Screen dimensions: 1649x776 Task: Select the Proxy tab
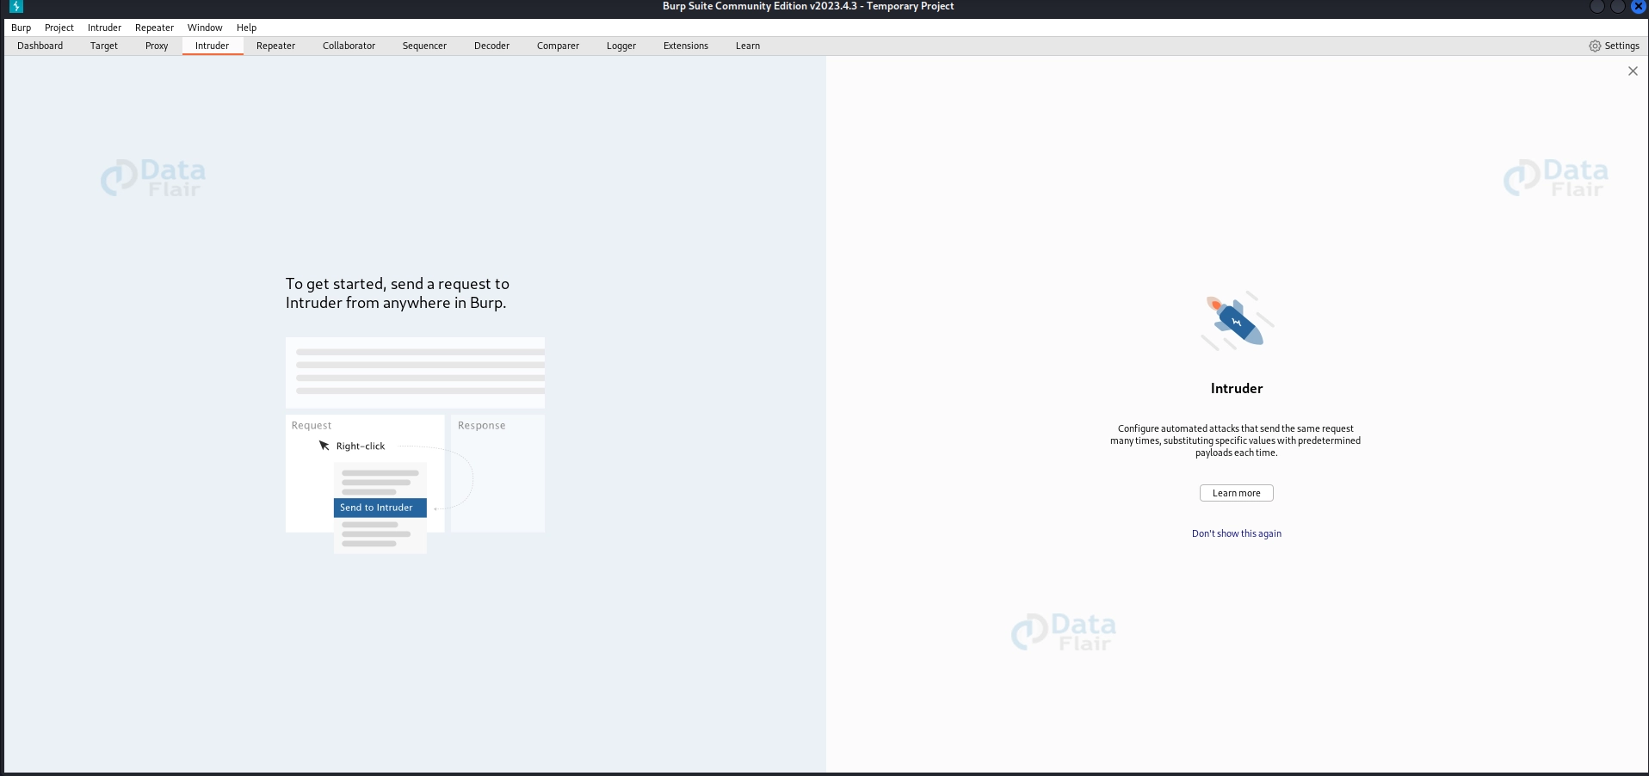click(x=157, y=46)
